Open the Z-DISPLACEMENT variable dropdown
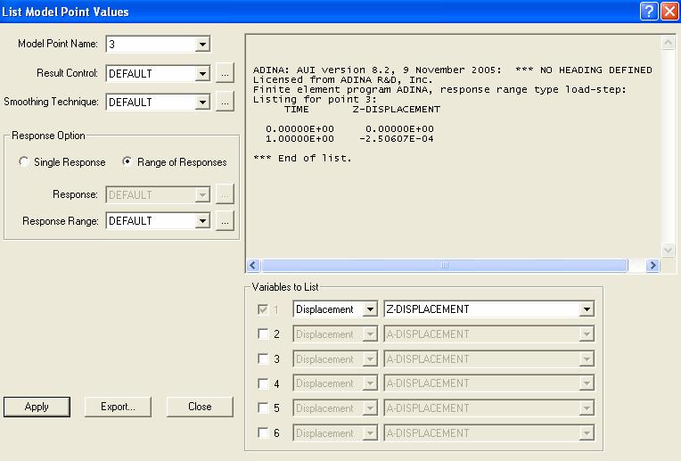Viewport: 681px width, 461px height. (587, 309)
